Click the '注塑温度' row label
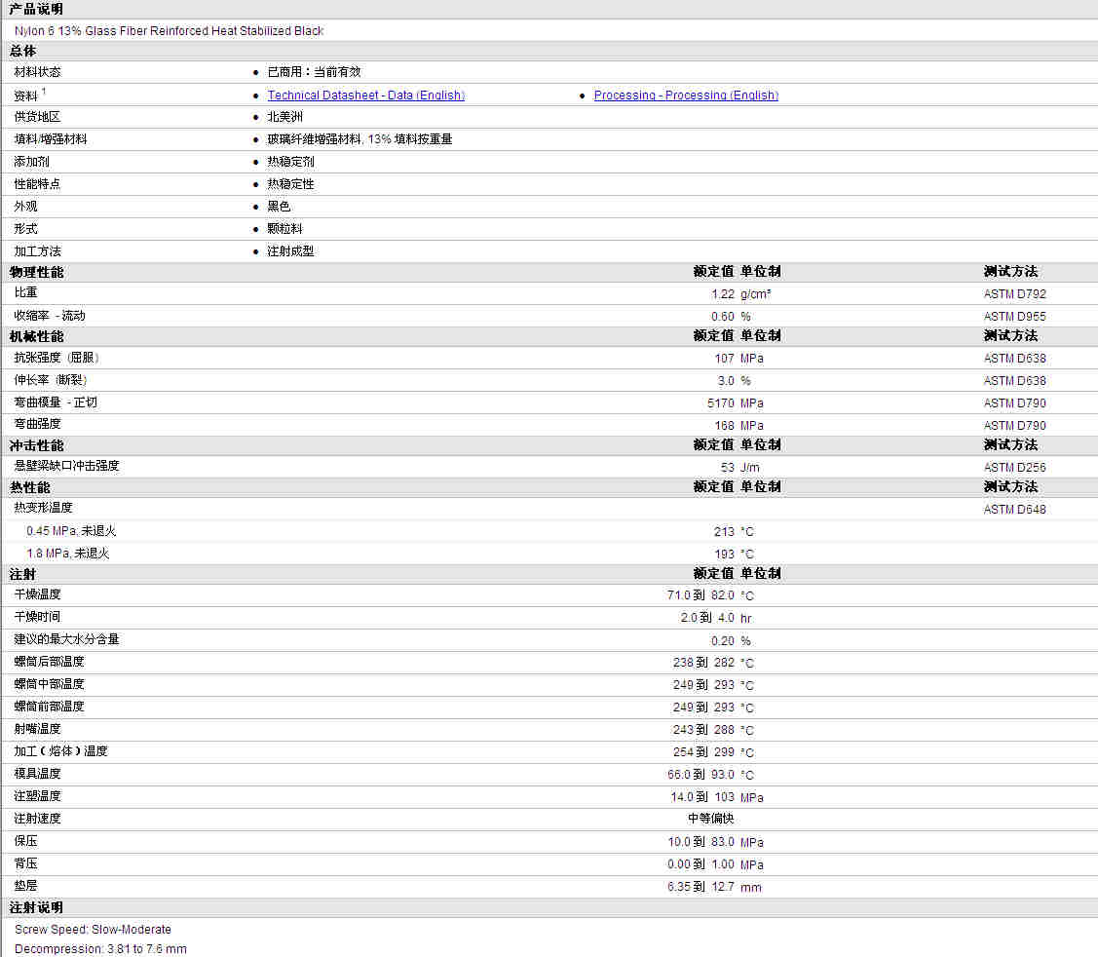 point(37,796)
